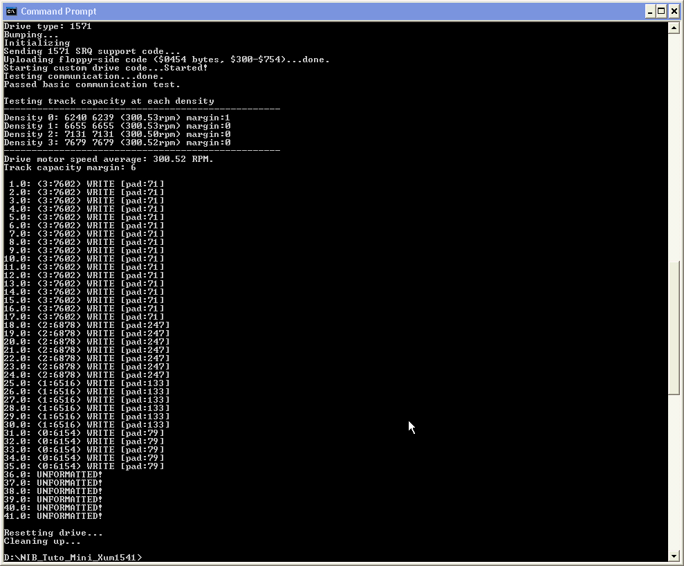Viewport: 684px width, 566px height.
Task: Maximize the Command Prompt window
Action: click(x=661, y=11)
